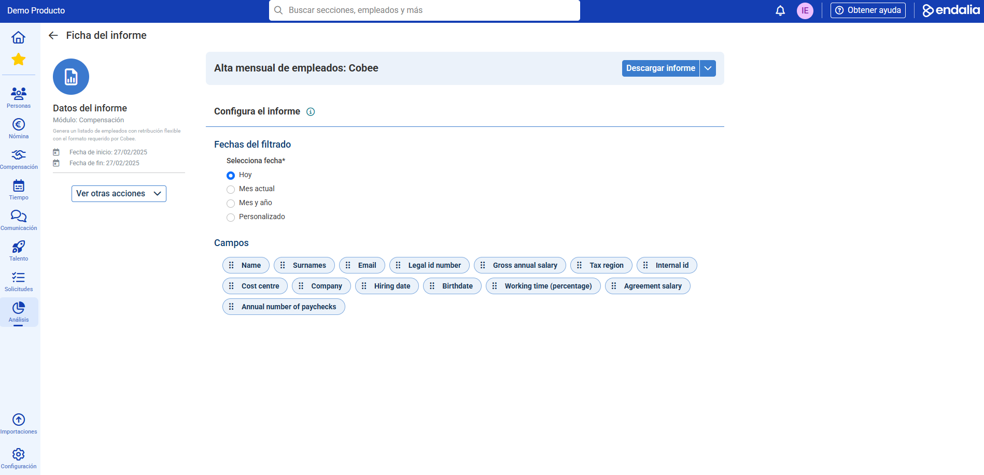
Task: Click drag handle of Legal id number field
Action: 398,265
